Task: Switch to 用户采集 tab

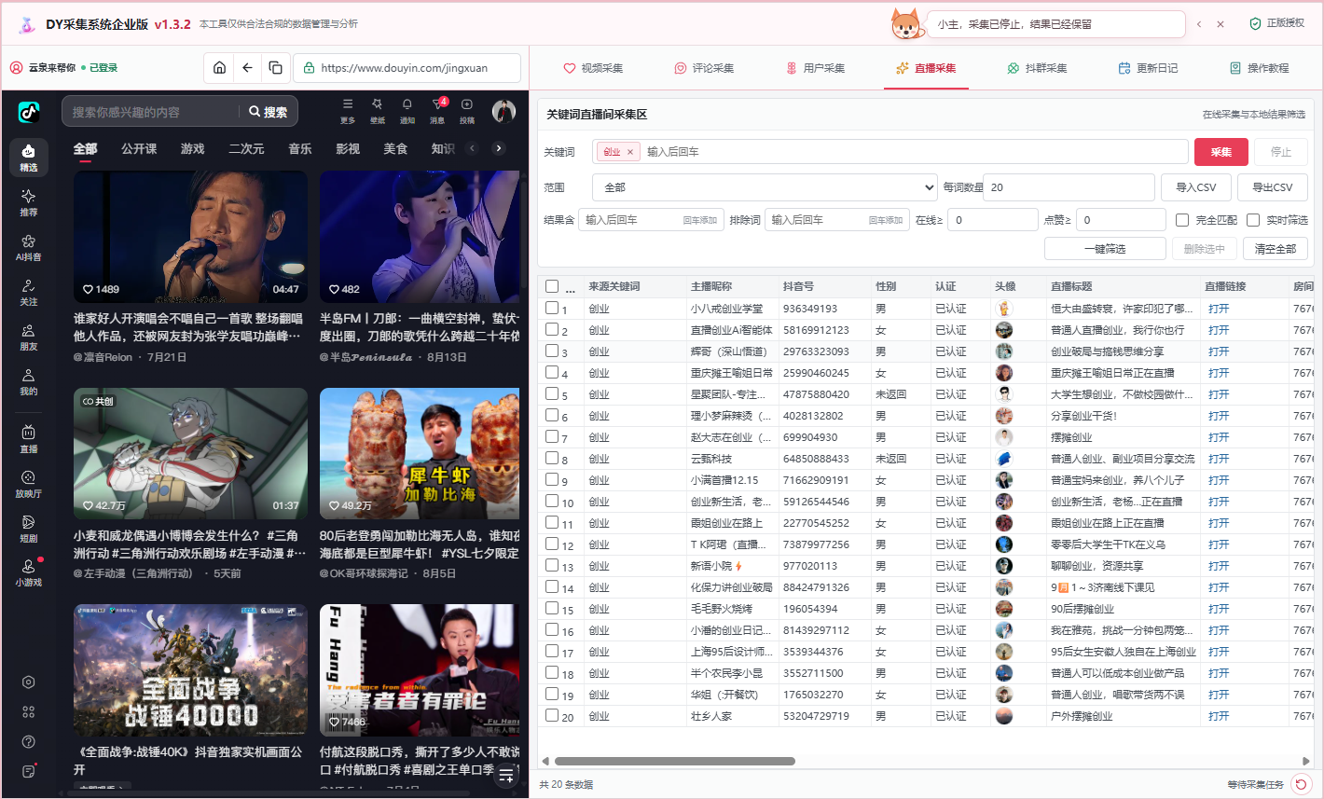Action: [x=816, y=68]
